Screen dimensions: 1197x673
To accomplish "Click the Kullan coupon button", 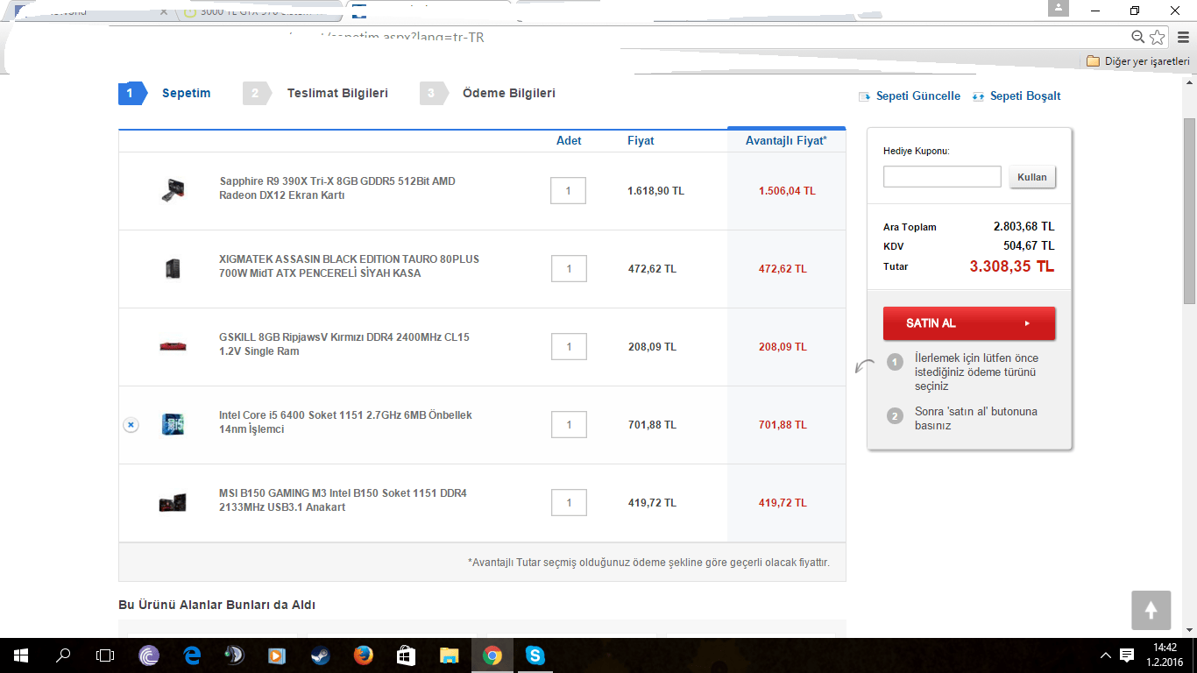I will [x=1031, y=176].
